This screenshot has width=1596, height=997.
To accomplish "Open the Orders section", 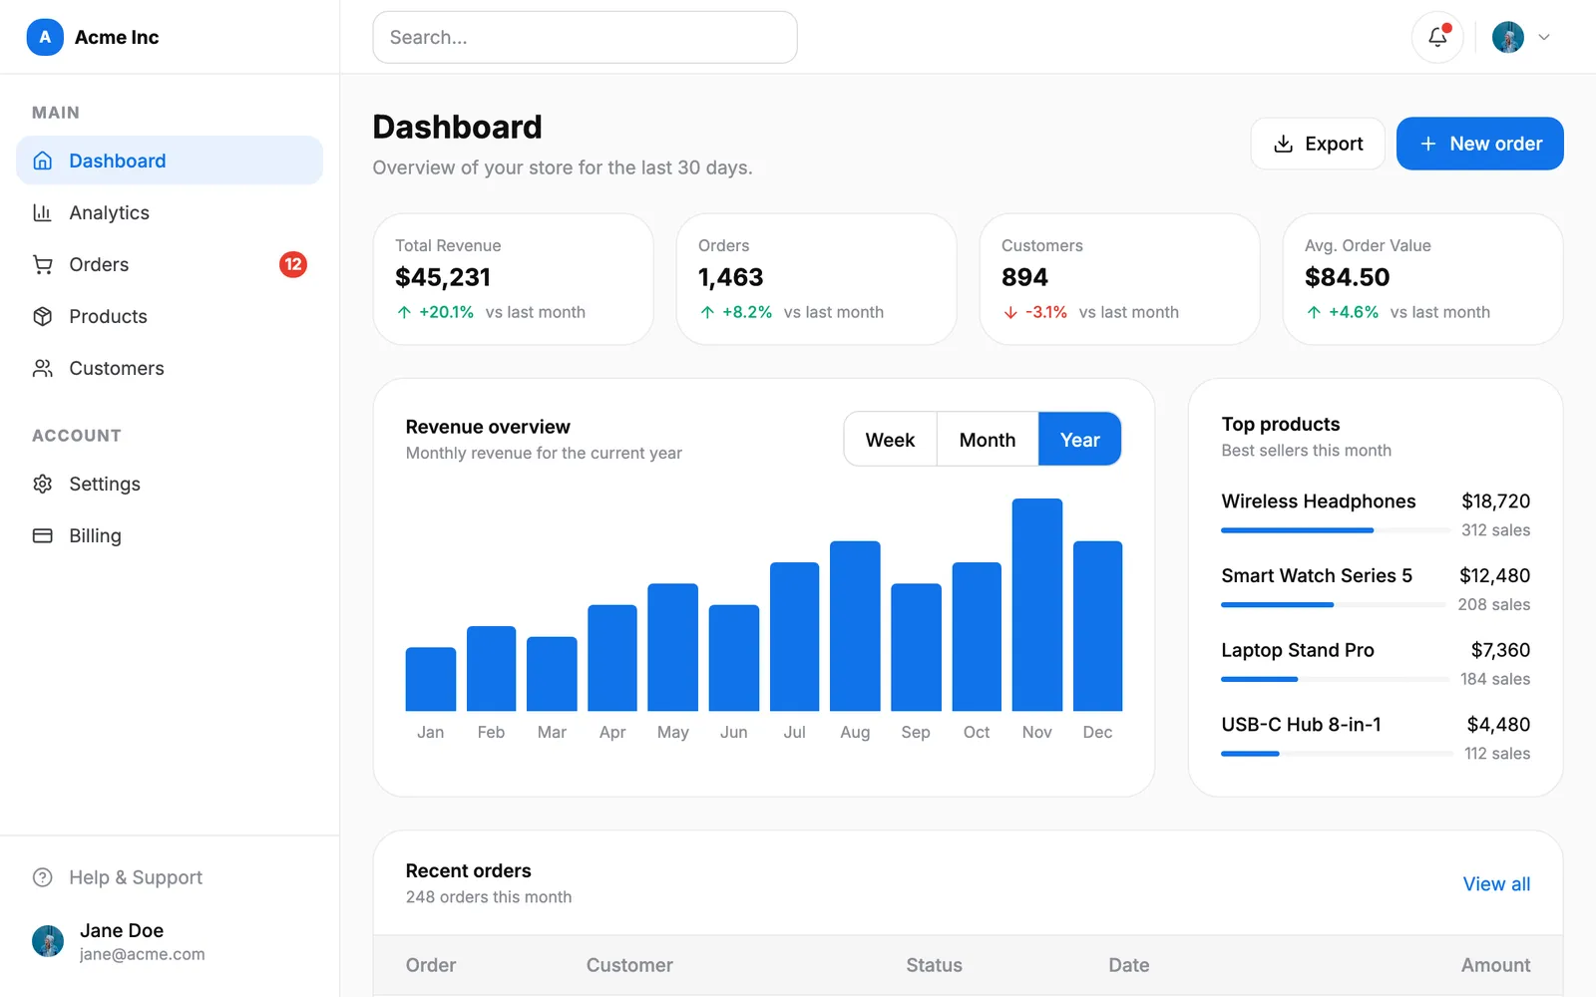I will click(x=170, y=264).
